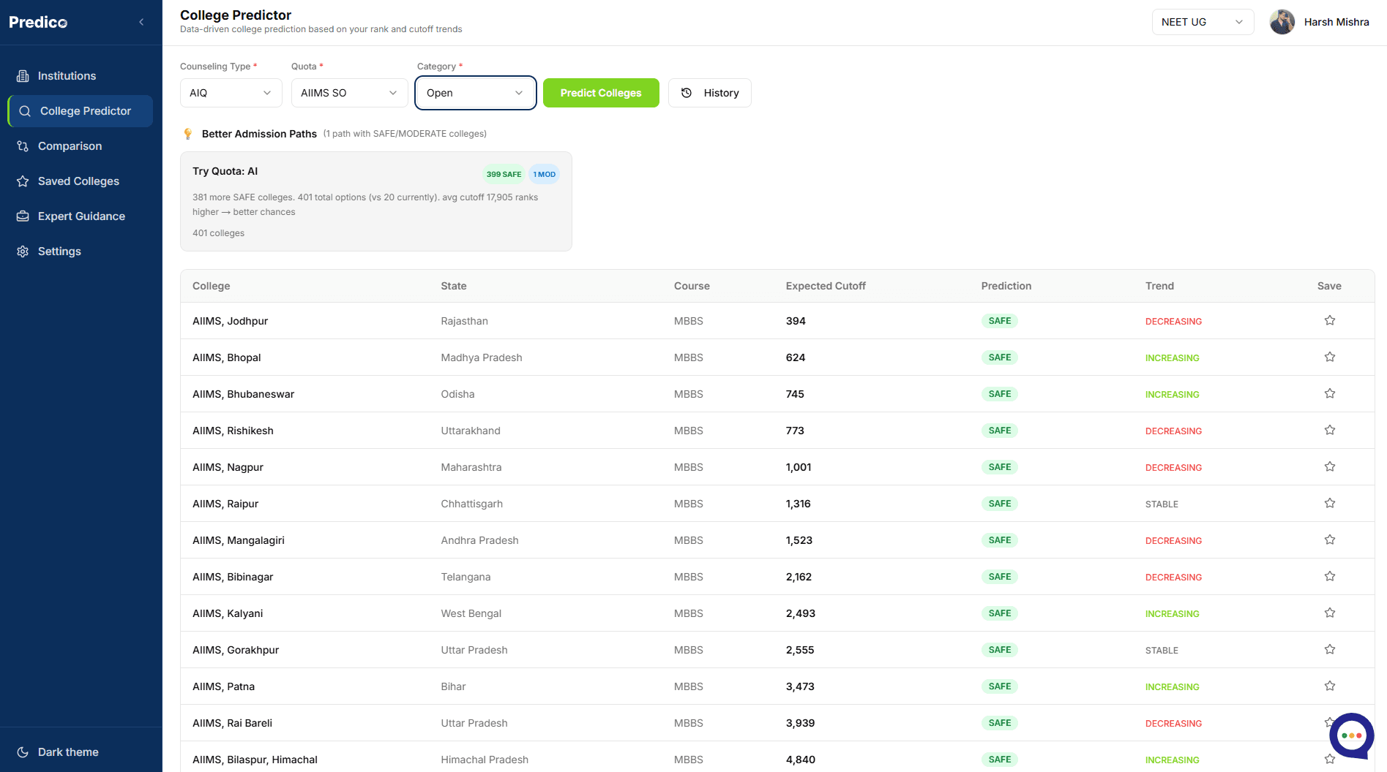Select College Predictor in sidebar
Viewport: 1387px width, 772px height.
(81, 111)
